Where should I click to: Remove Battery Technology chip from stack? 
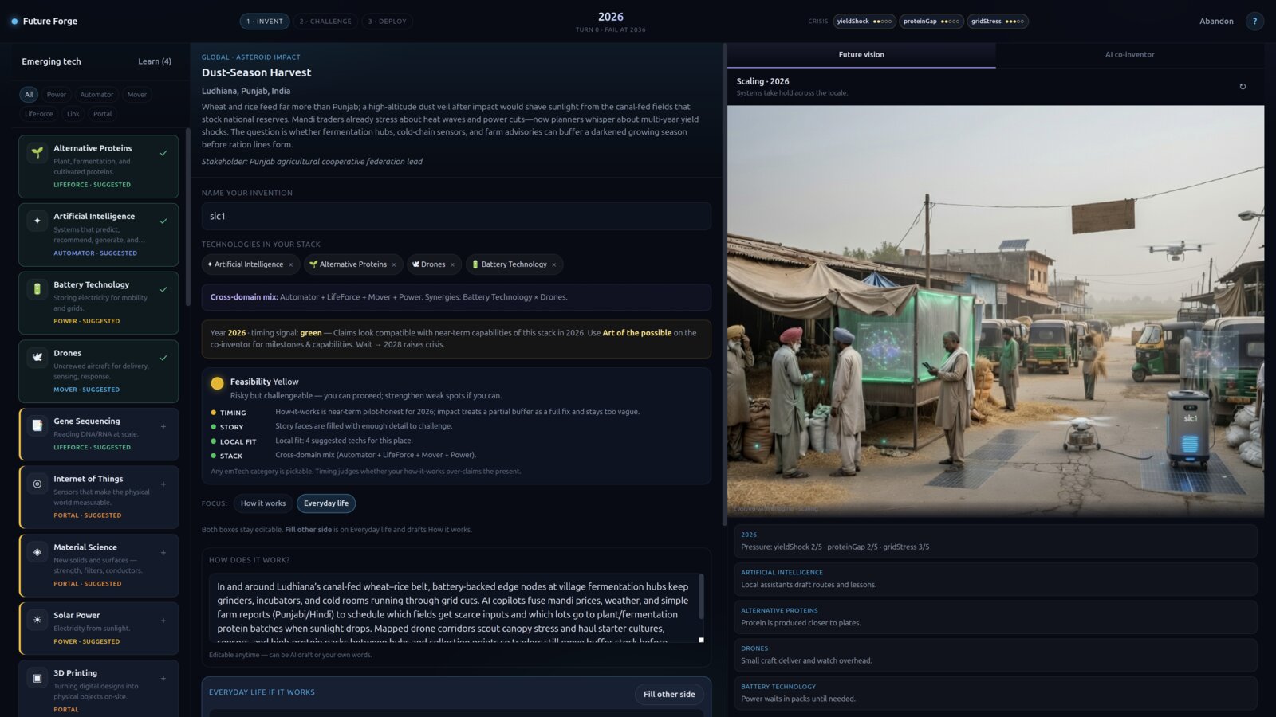click(554, 264)
